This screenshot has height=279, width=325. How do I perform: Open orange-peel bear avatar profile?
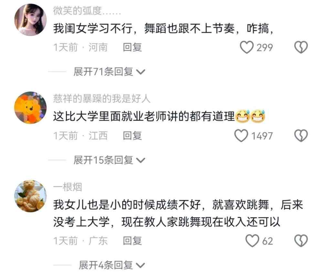[30, 196]
